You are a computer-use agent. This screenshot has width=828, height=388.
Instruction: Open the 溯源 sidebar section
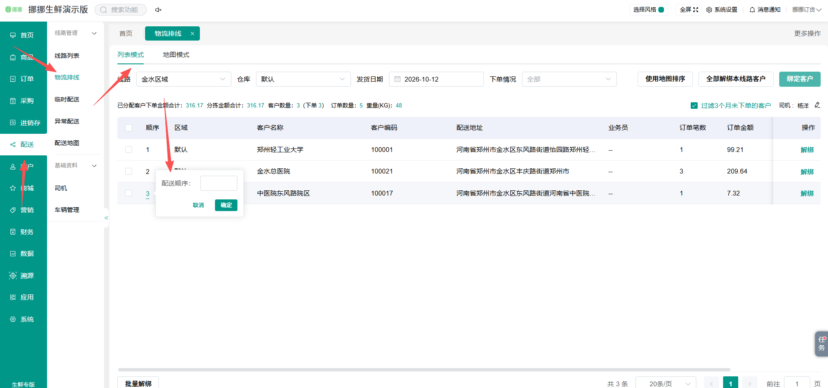[x=23, y=276]
